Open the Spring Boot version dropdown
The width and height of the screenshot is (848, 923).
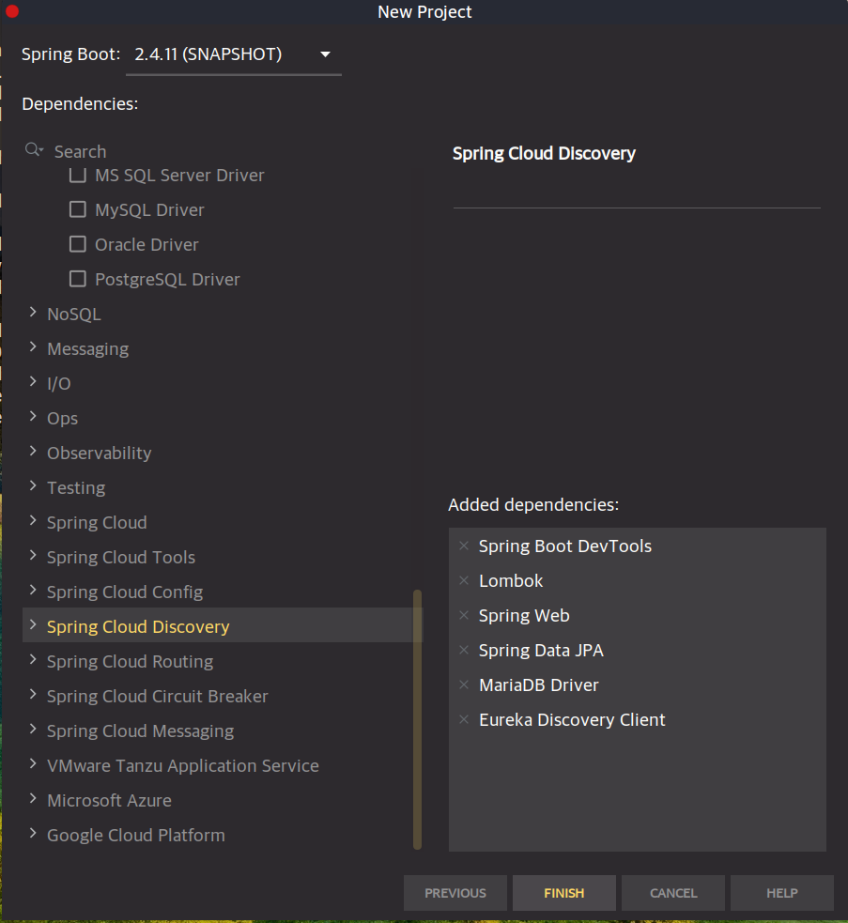(x=325, y=54)
